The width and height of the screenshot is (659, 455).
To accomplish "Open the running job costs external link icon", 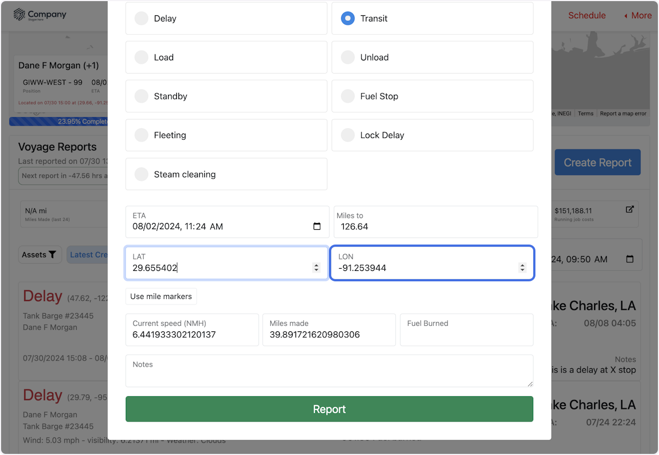I will pyautogui.click(x=630, y=209).
